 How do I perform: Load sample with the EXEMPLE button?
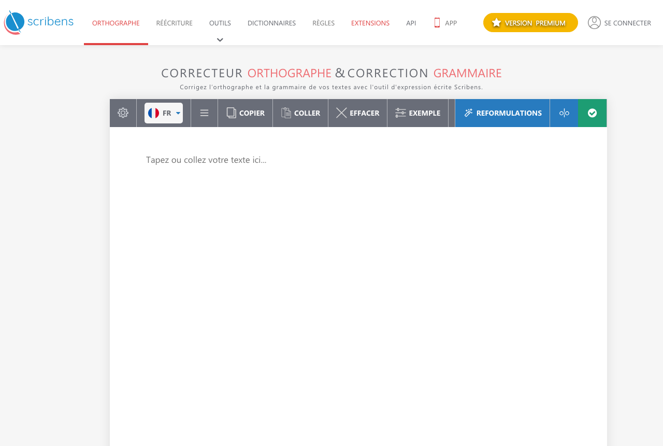click(x=417, y=113)
